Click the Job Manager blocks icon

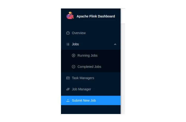(68, 89)
